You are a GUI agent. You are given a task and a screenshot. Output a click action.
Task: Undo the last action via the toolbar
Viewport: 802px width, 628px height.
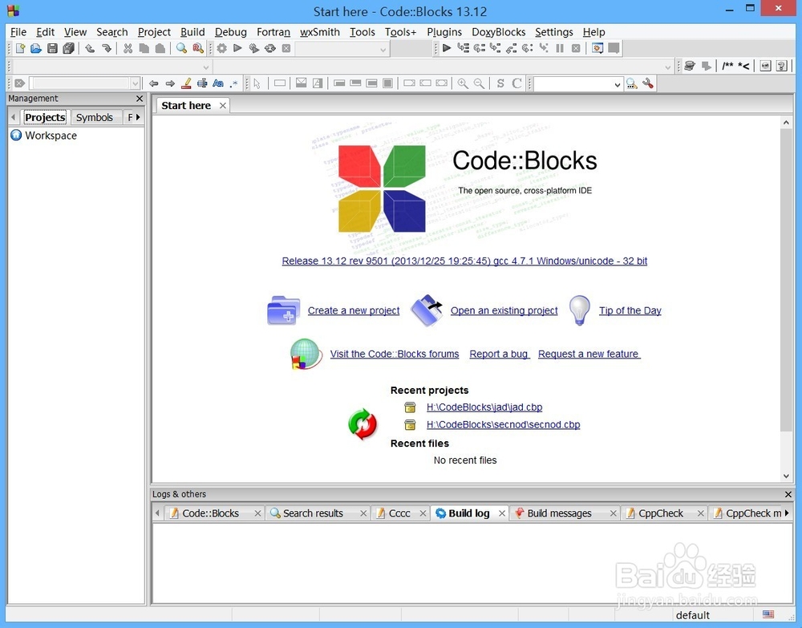[90, 48]
